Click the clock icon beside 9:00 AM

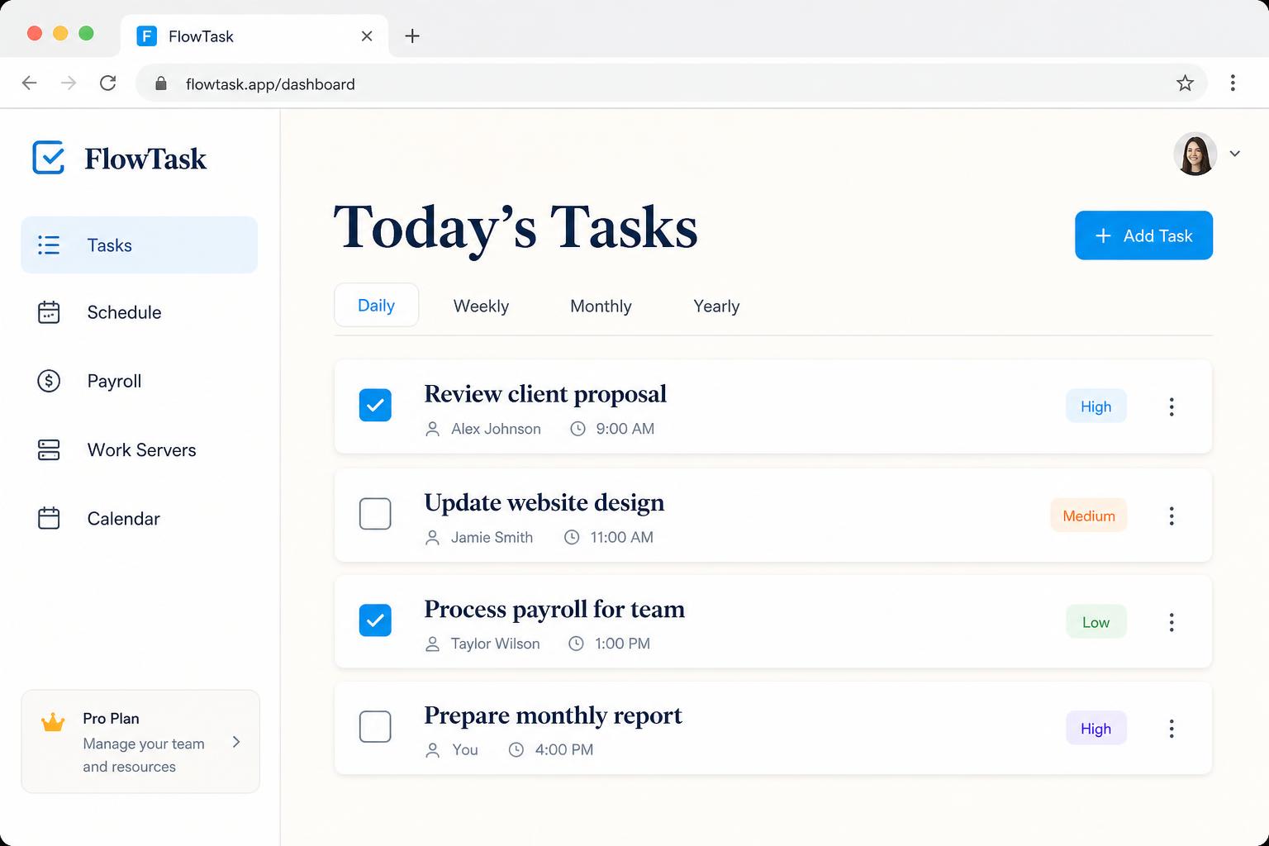click(578, 429)
